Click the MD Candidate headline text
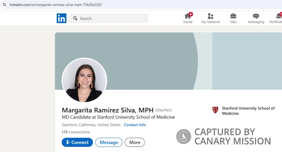This screenshot has width=282, height=152. coord(118,117)
